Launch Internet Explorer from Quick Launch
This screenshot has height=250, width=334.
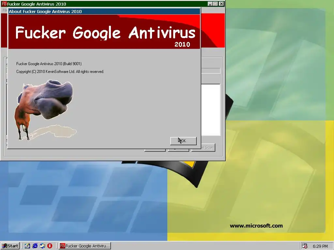tap(35, 246)
